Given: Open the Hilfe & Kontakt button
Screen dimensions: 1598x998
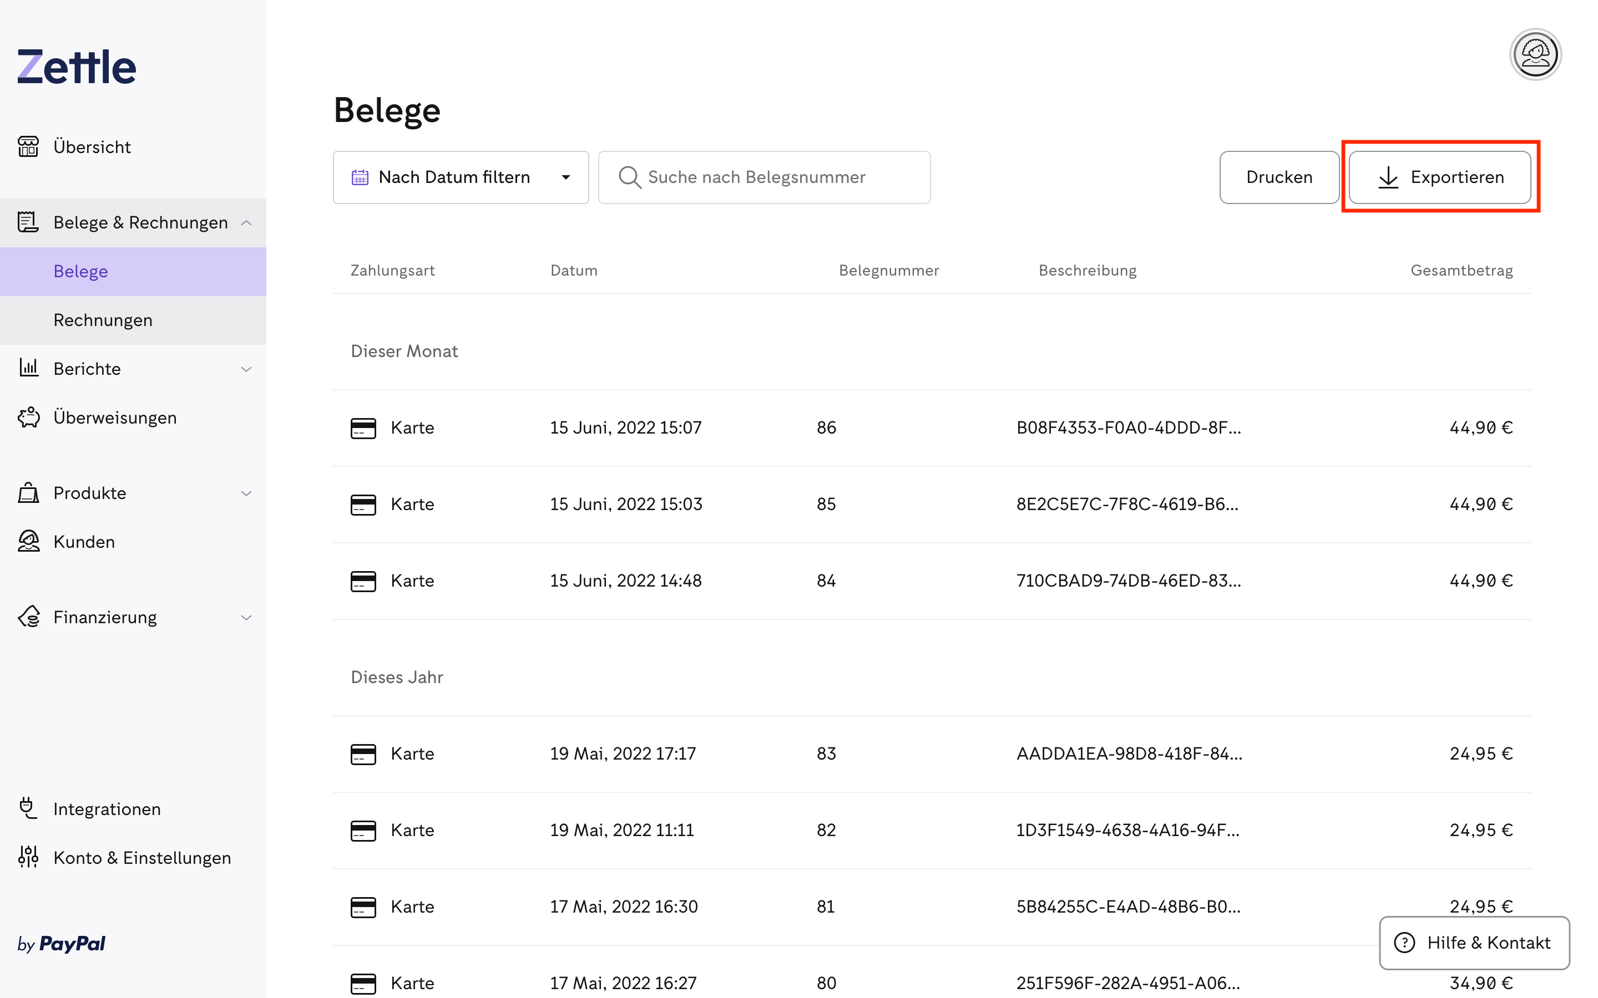Looking at the screenshot, I should coord(1474,942).
